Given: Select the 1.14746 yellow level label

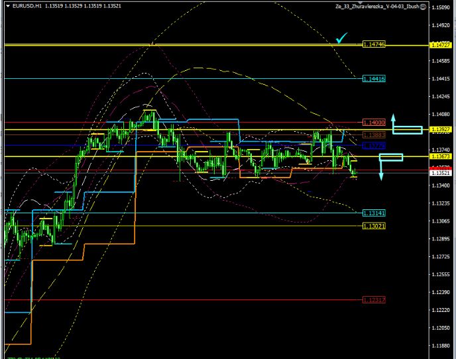Looking at the screenshot, I should (374, 44).
